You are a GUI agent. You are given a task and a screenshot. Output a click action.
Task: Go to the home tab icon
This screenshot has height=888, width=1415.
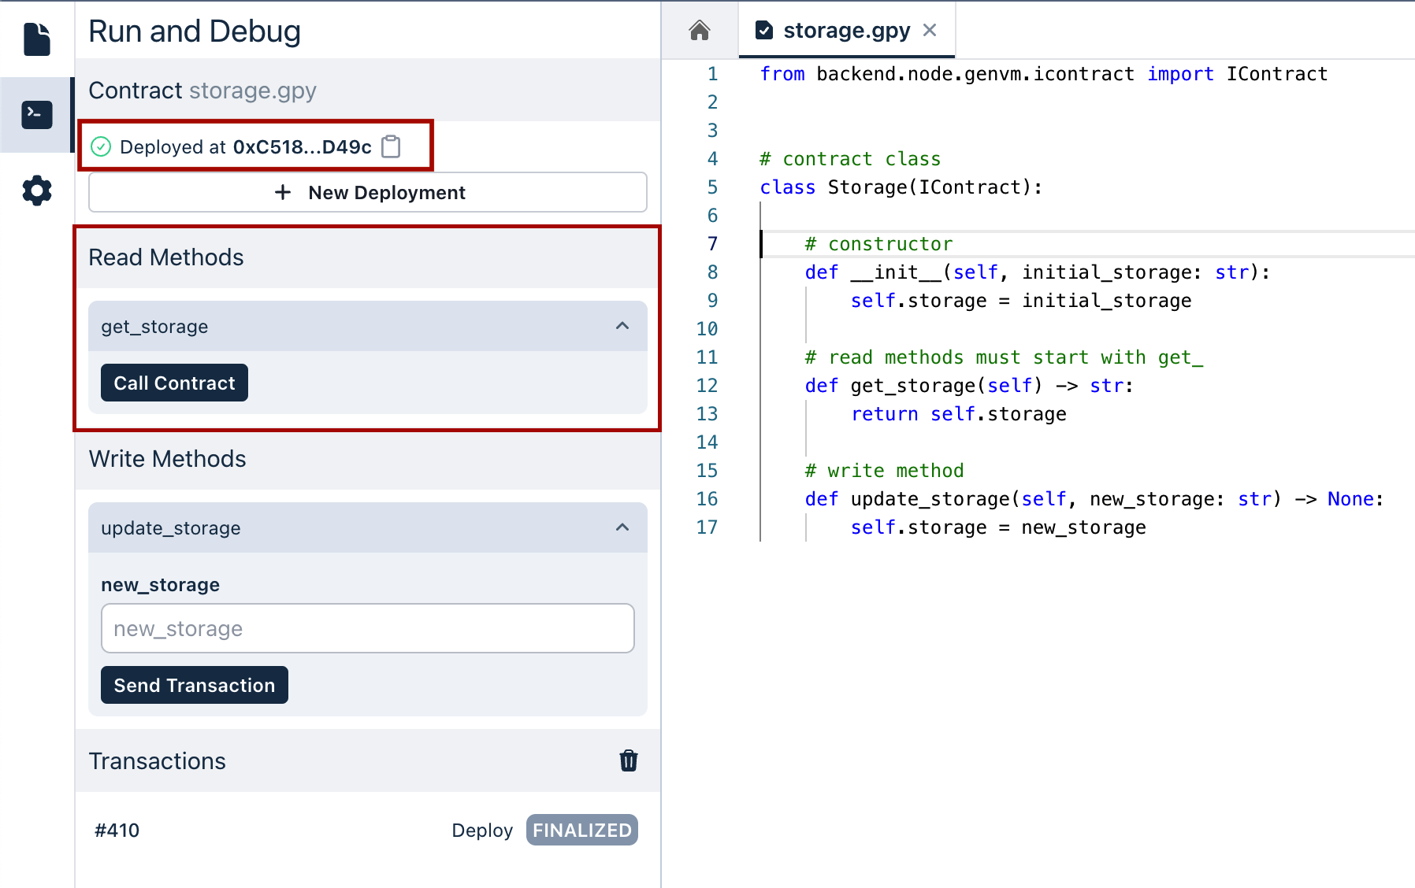(699, 31)
